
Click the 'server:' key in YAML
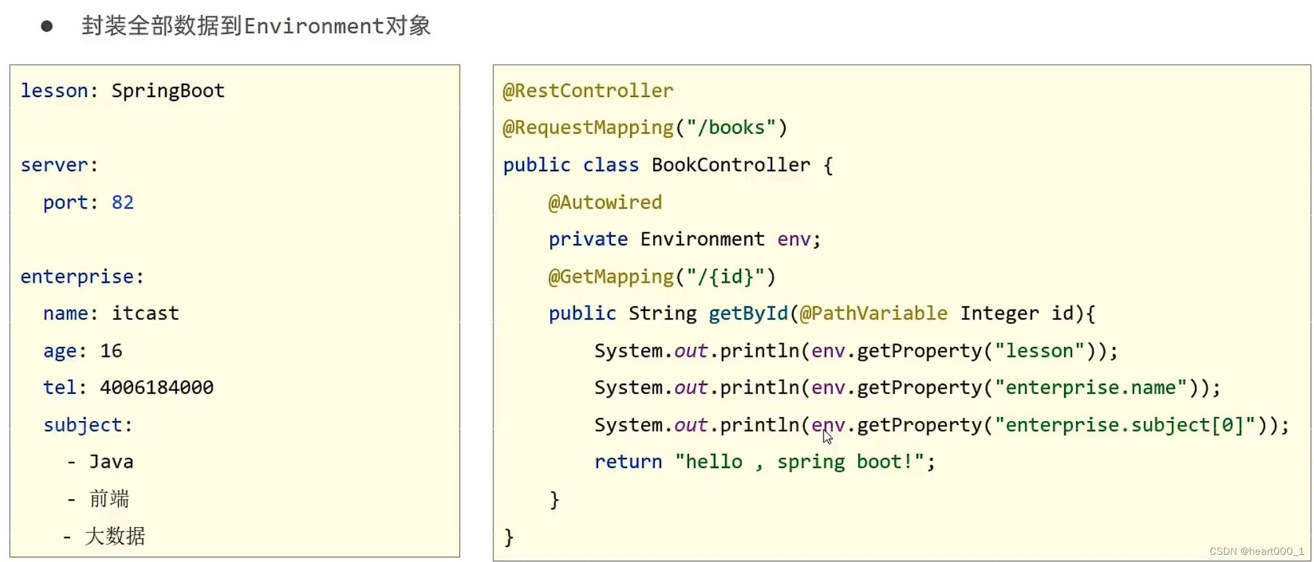[59, 165]
